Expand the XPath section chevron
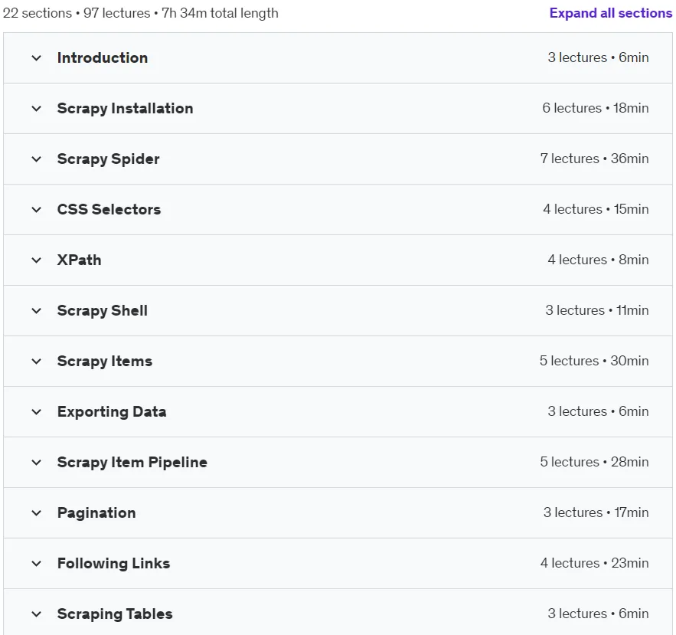 37,260
